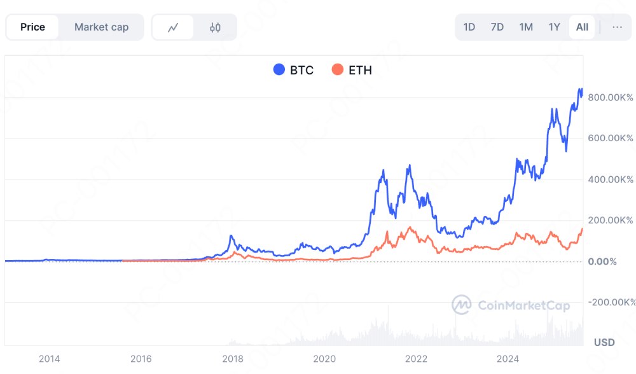This screenshot has height=374, width=636.
Task: Click the ETH legend label
Action: [x=360, y=70]
